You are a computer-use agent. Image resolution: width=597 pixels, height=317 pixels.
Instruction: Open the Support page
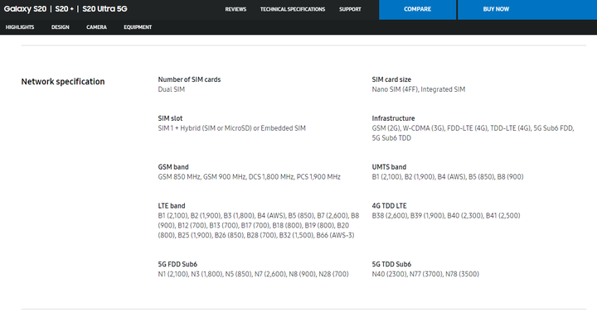tap(350, 9)
